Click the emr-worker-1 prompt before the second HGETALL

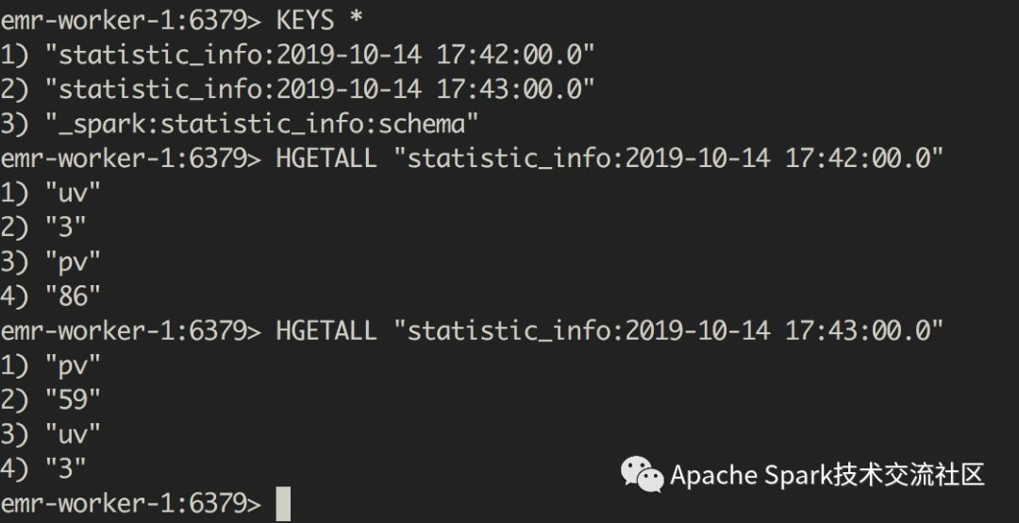click(x=130, y=331)
